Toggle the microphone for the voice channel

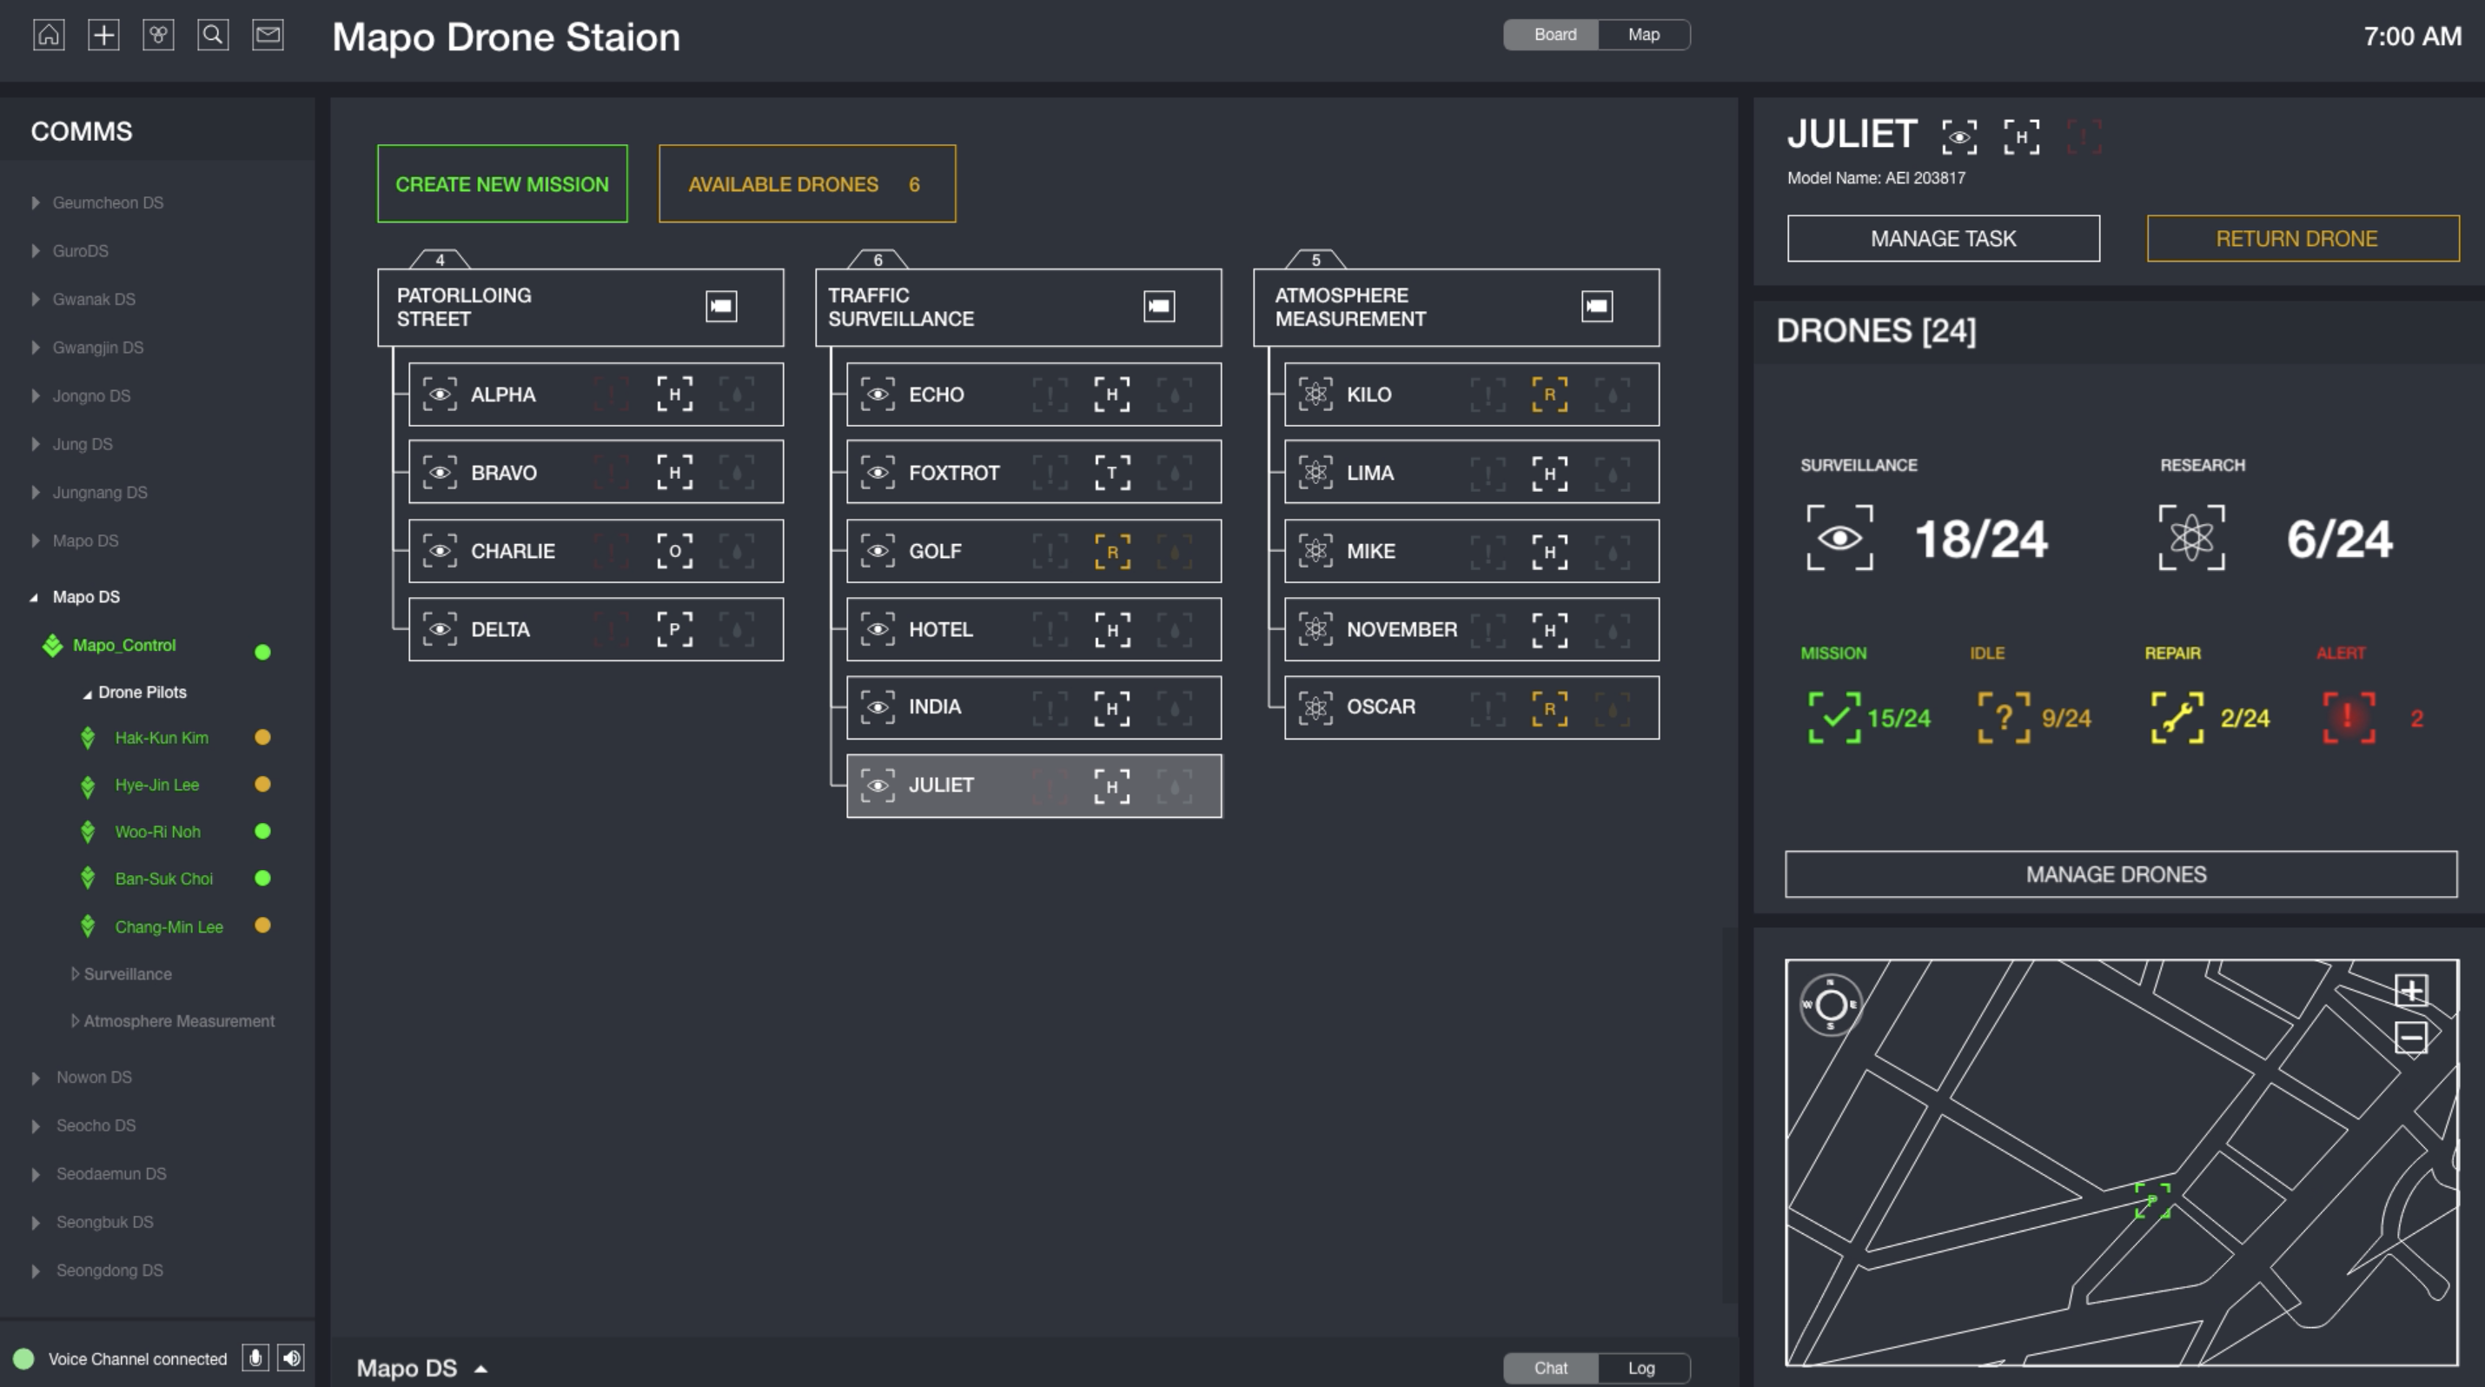pyautogui.click(x=256, y=1358)
